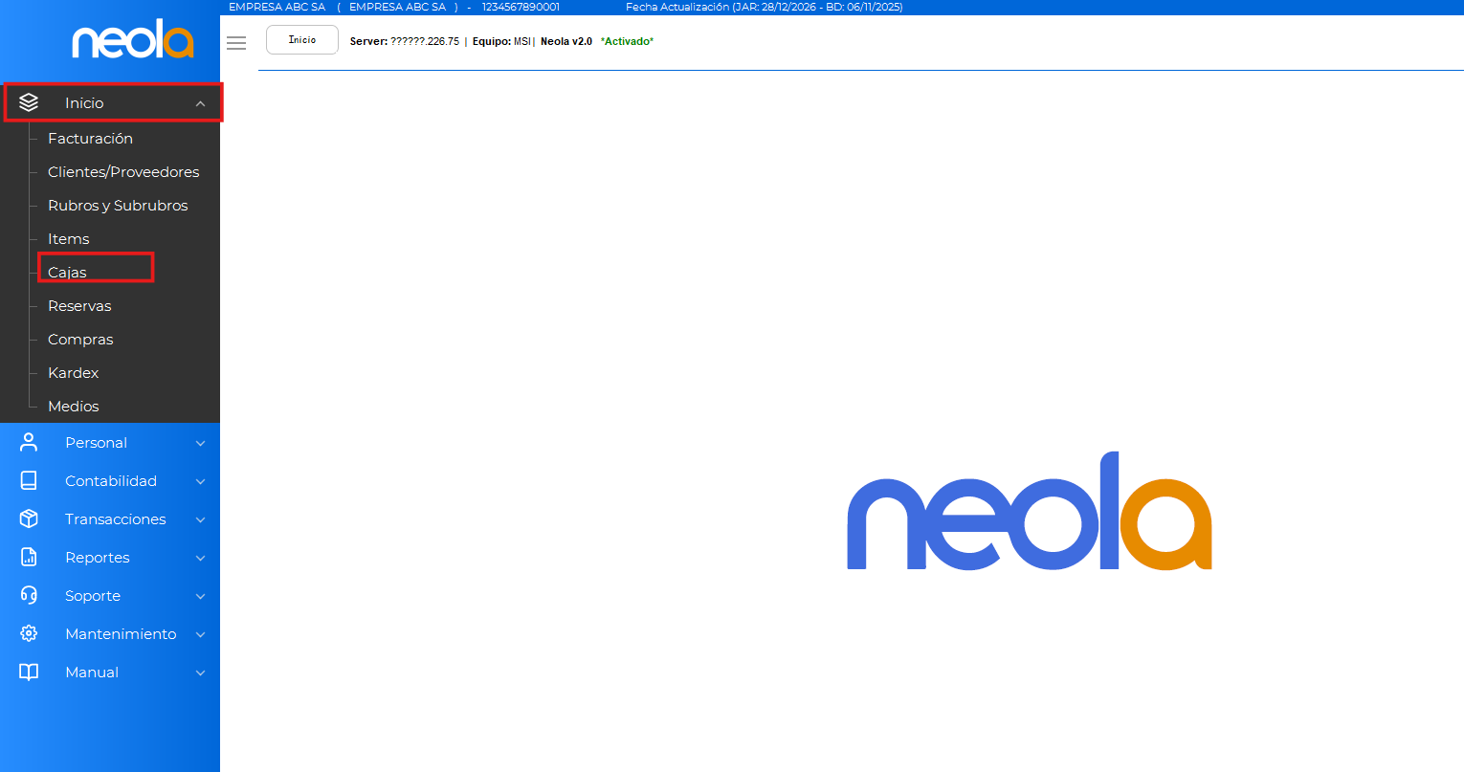Collapse the Inicio section chevron
This screenshot has height=772, width=1464.
point(200,103)
